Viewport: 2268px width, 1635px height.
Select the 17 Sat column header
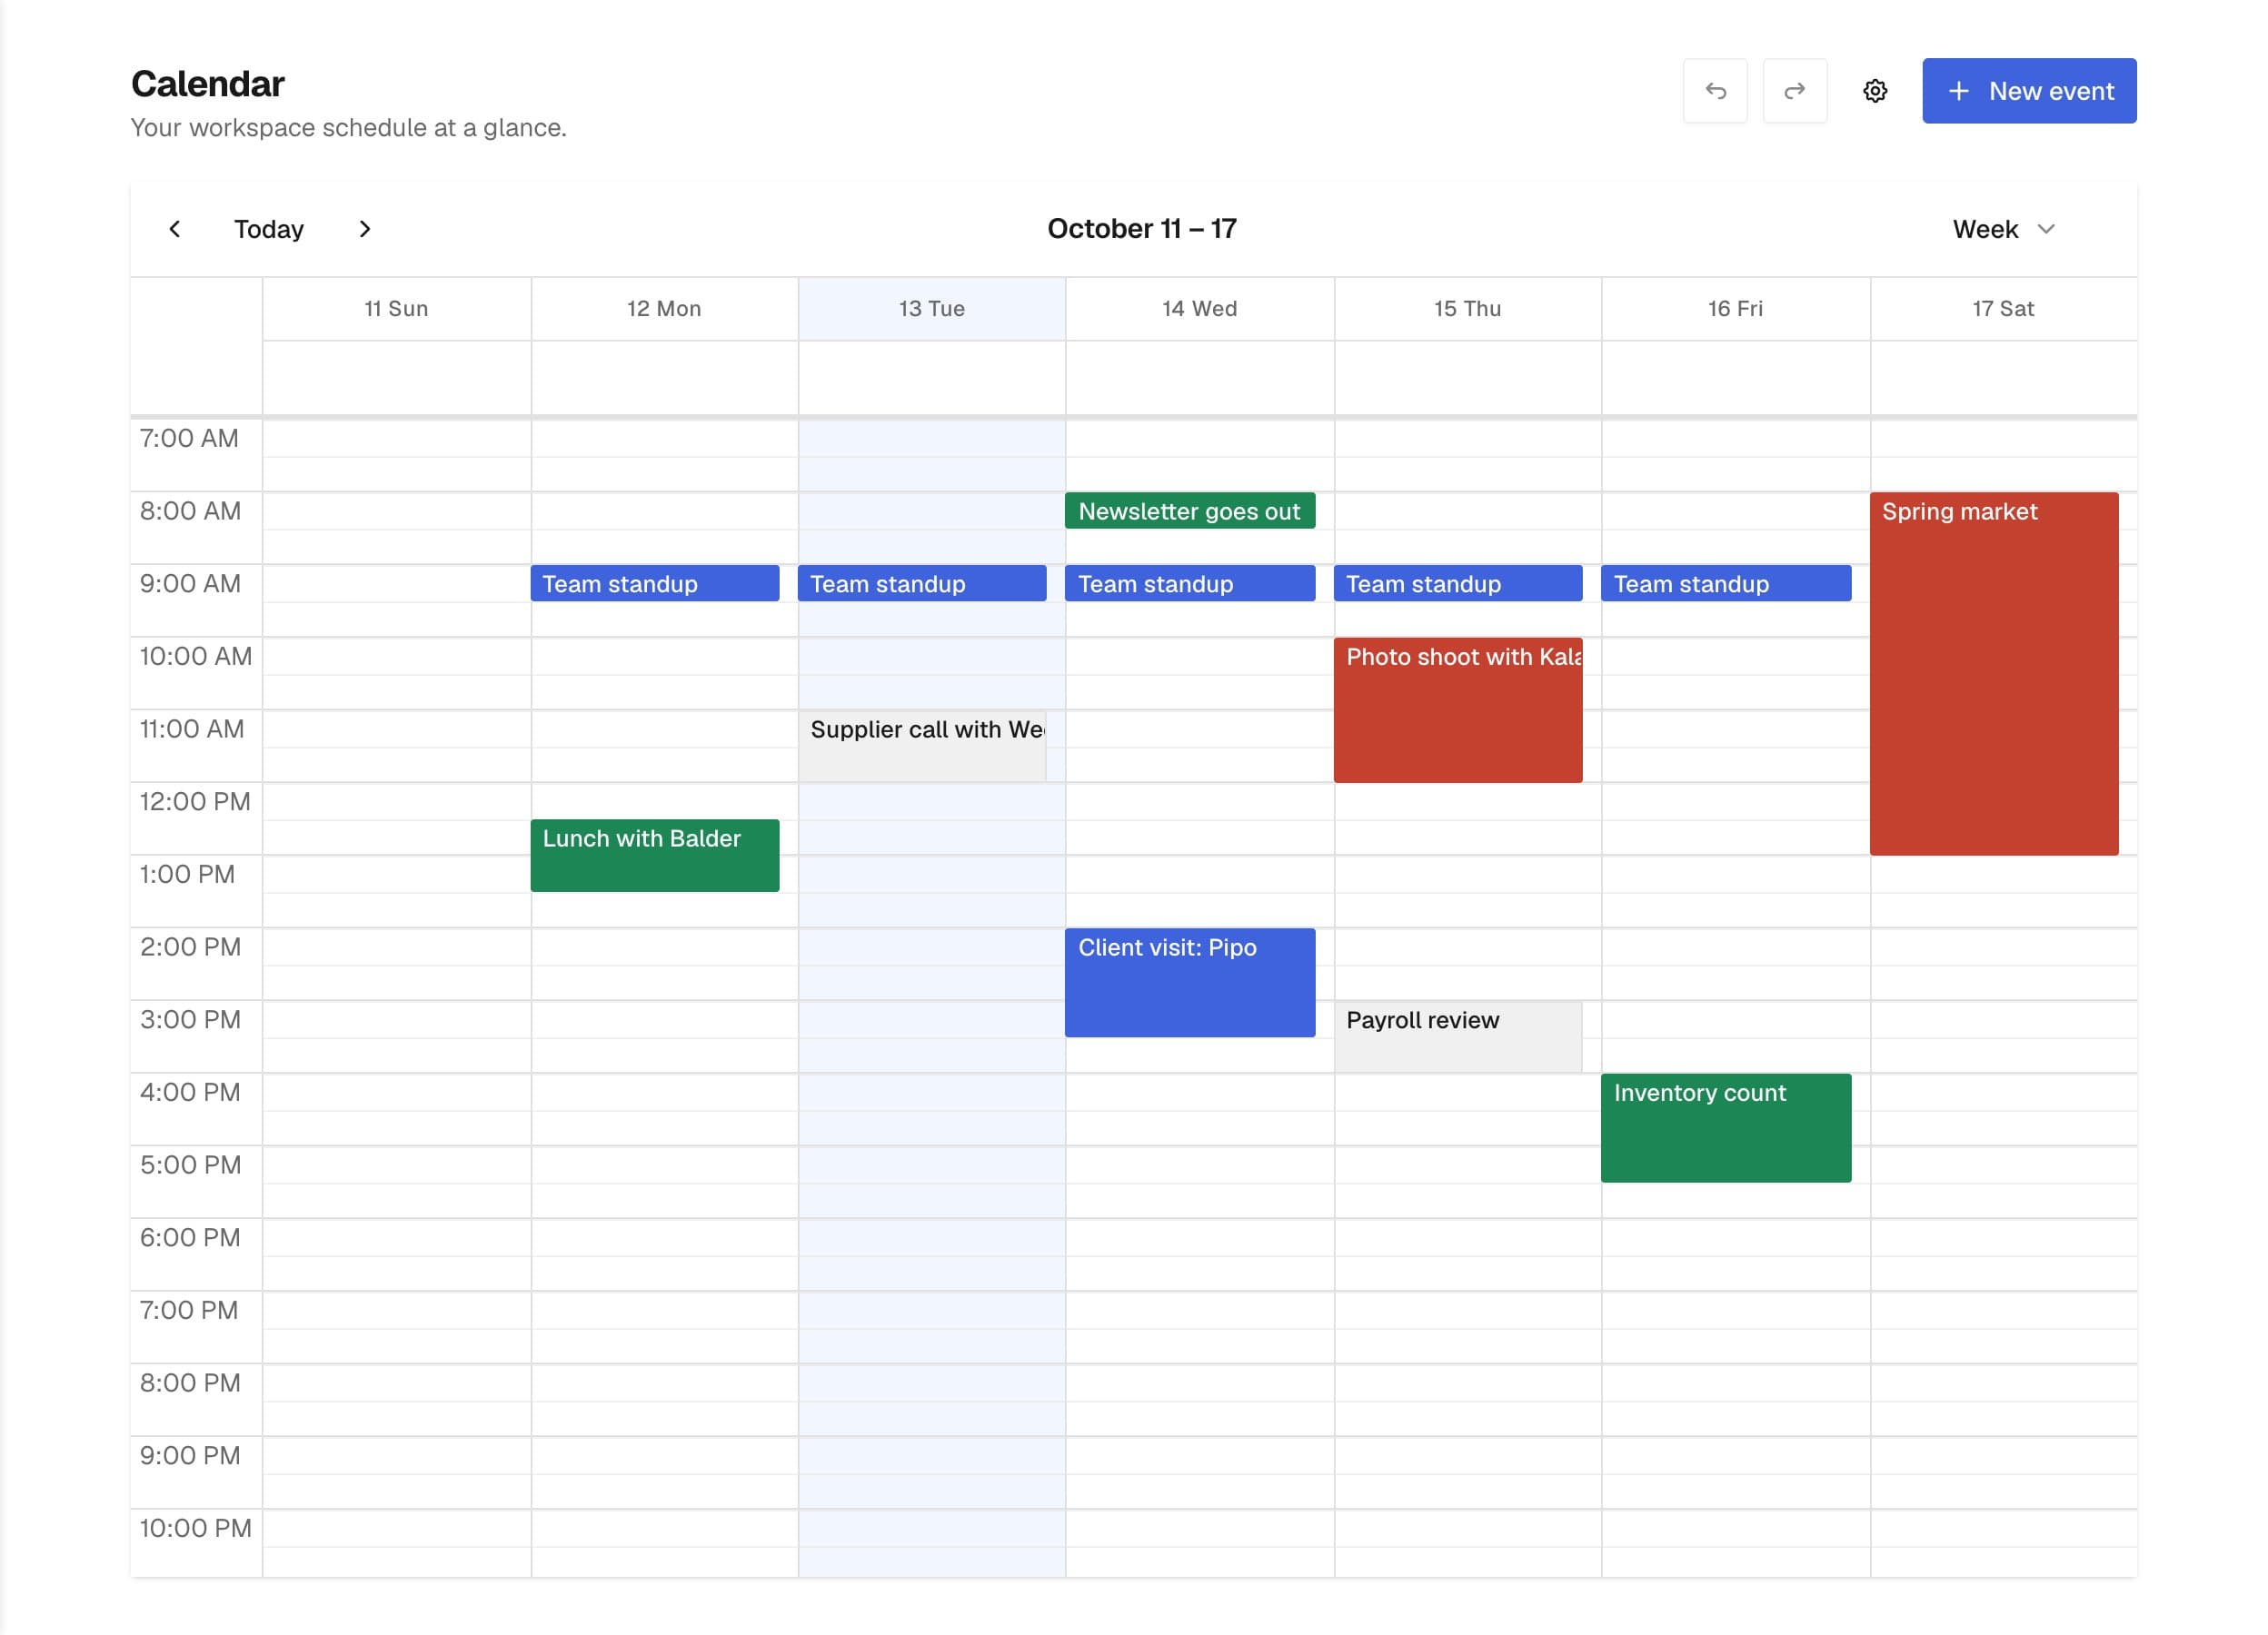coord(2003,309)
